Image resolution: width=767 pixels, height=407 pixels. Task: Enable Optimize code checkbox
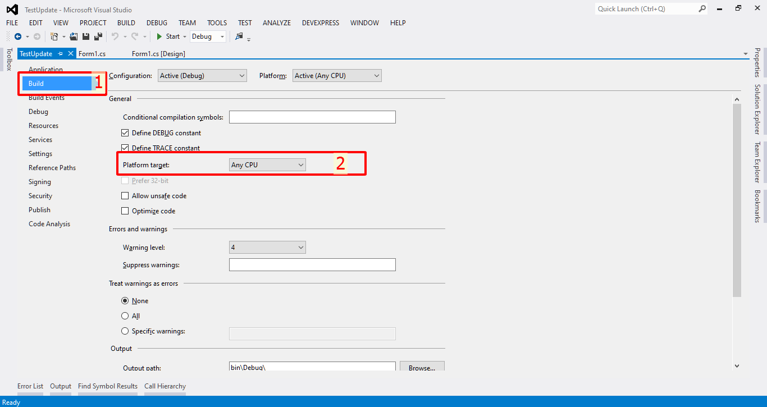[x=125, y=211]
